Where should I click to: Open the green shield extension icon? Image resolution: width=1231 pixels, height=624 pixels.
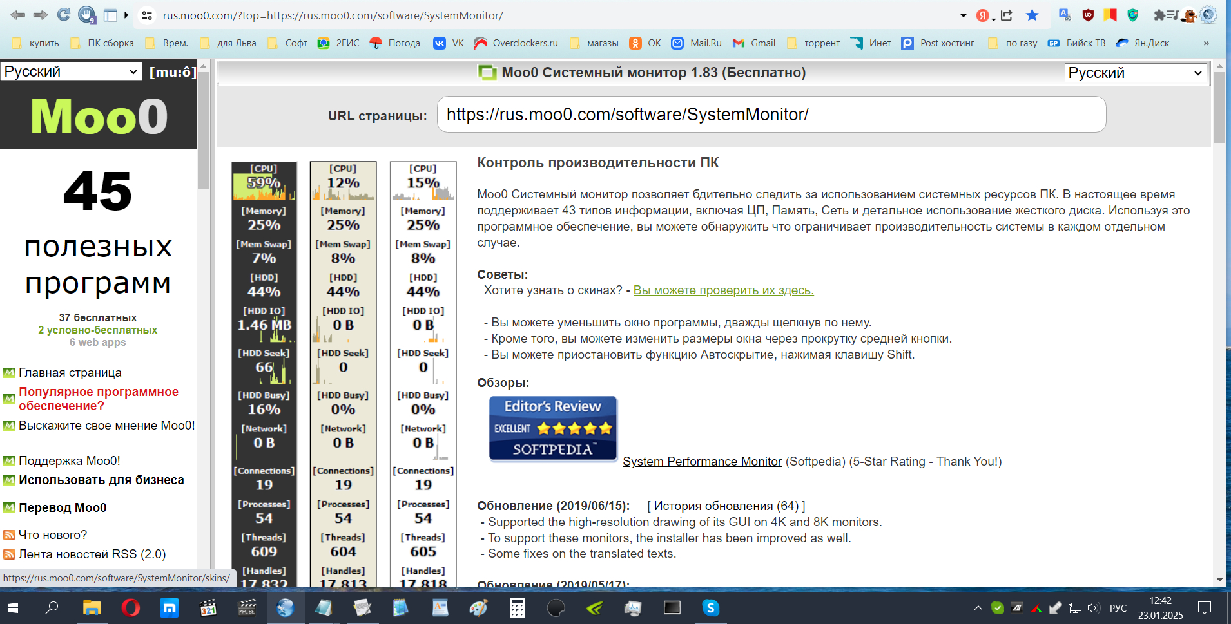(1132, 15)
